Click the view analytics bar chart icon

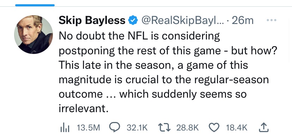click(x=65, y=128)
